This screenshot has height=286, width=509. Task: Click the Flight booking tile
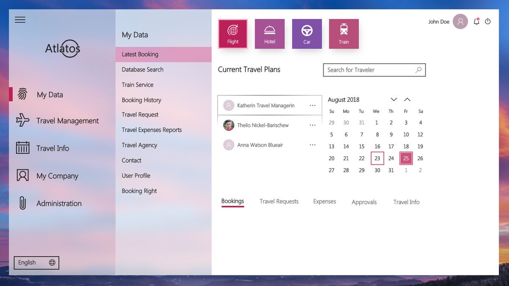click(233, 33)
